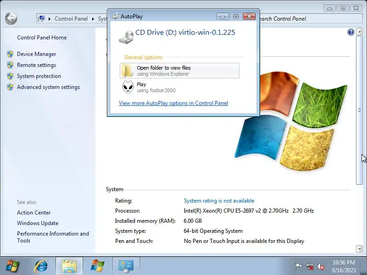Click the Search Control Panel field

pyautogui.click(x=310, y=19)
